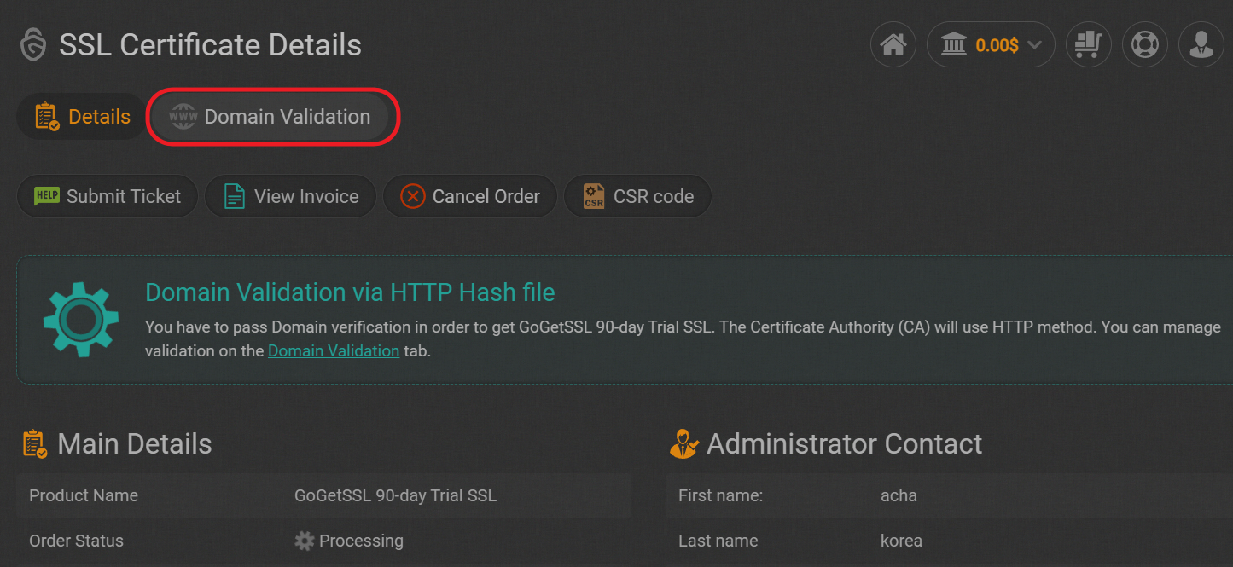Screen dimensions: 1233x567
Task: Follow the Domain Validation link in notice
Action: [x=334, y=350]
